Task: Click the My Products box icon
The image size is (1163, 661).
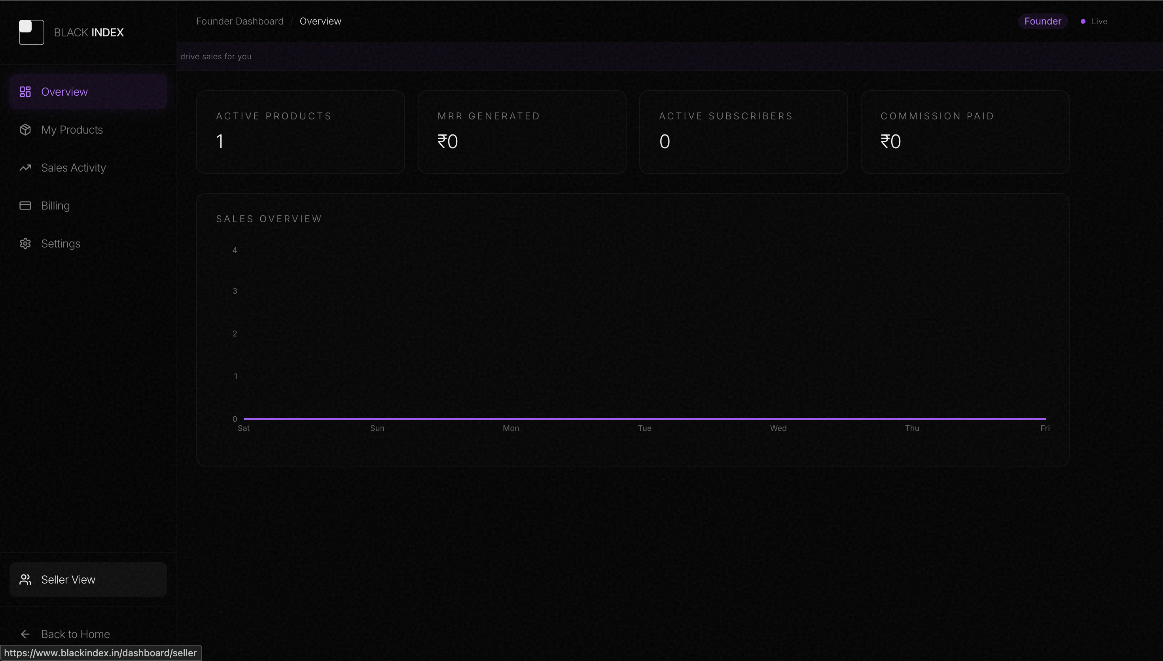Action: point(25,130)
